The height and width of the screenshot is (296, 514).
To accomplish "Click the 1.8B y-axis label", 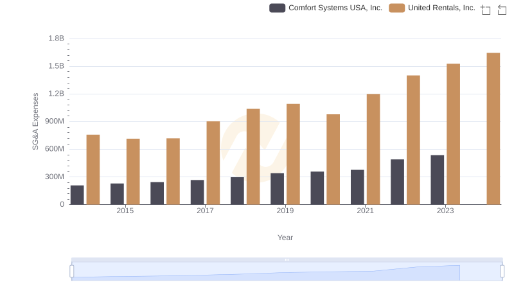I will pyautogui.click(x=57, y=39).
